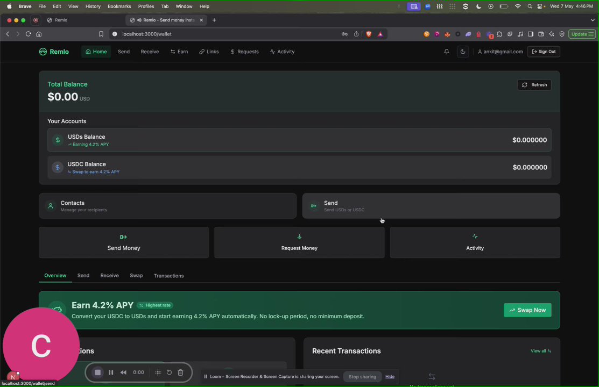Open a new browser tab
Viewport: 599px width, 387px height.
coord(214,20)
